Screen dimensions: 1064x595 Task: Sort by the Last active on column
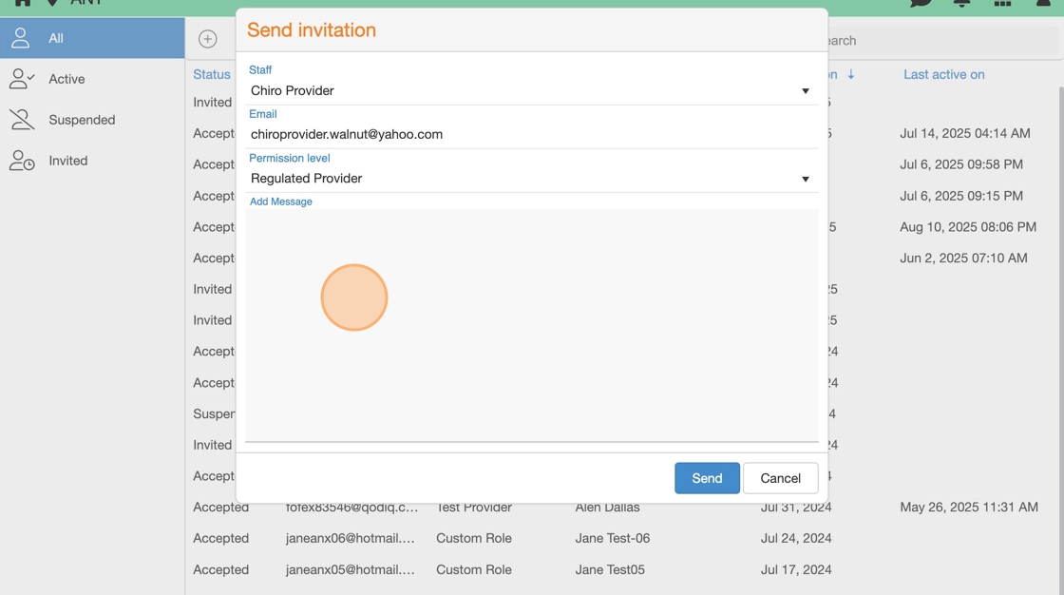point(943,74)
